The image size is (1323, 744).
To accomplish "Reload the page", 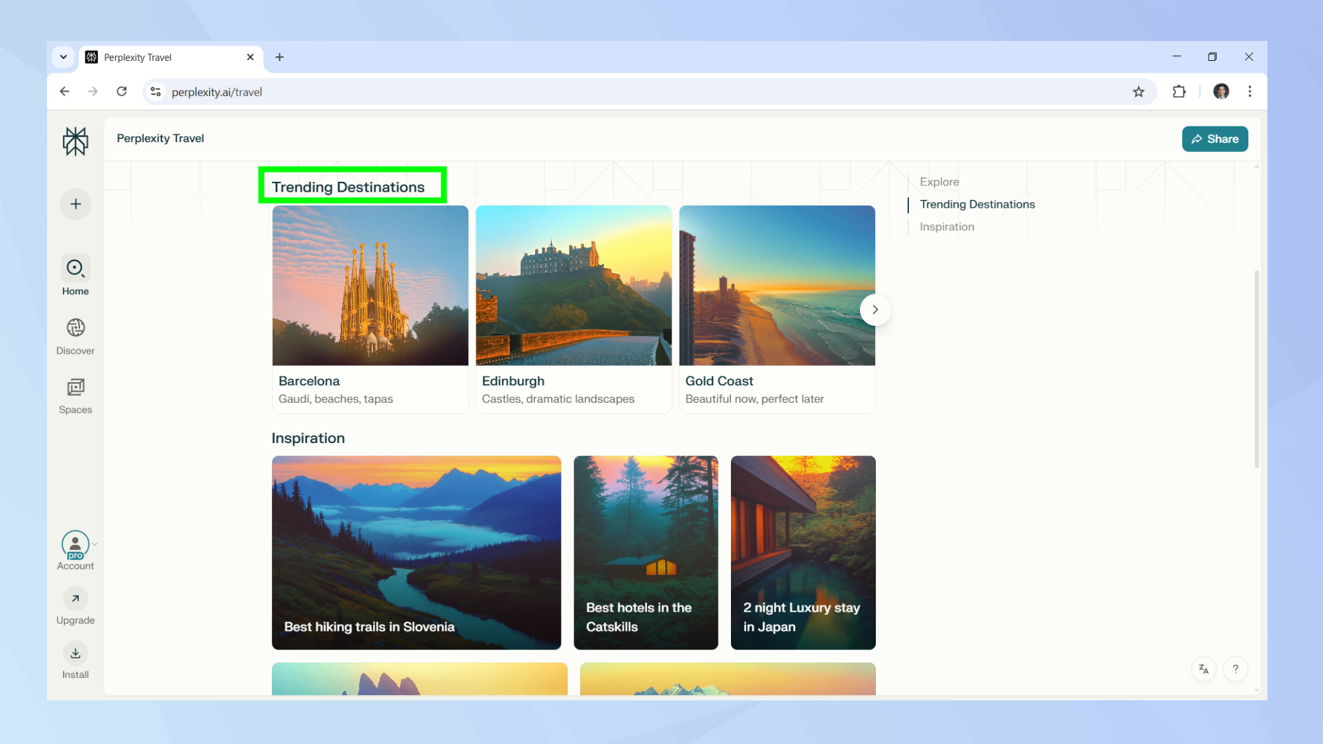I will pyautogui.click(x=122, y=91).
